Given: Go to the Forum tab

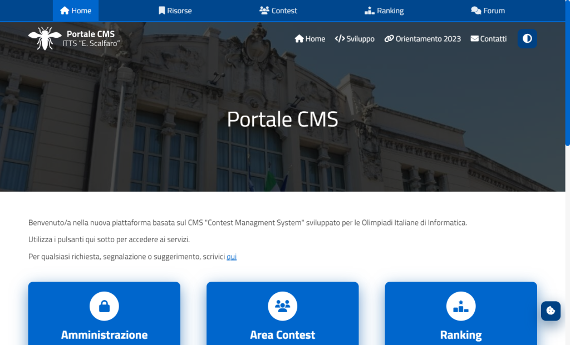Looking at the screenshot, I should pyautogui.click(x=488, y=11).
